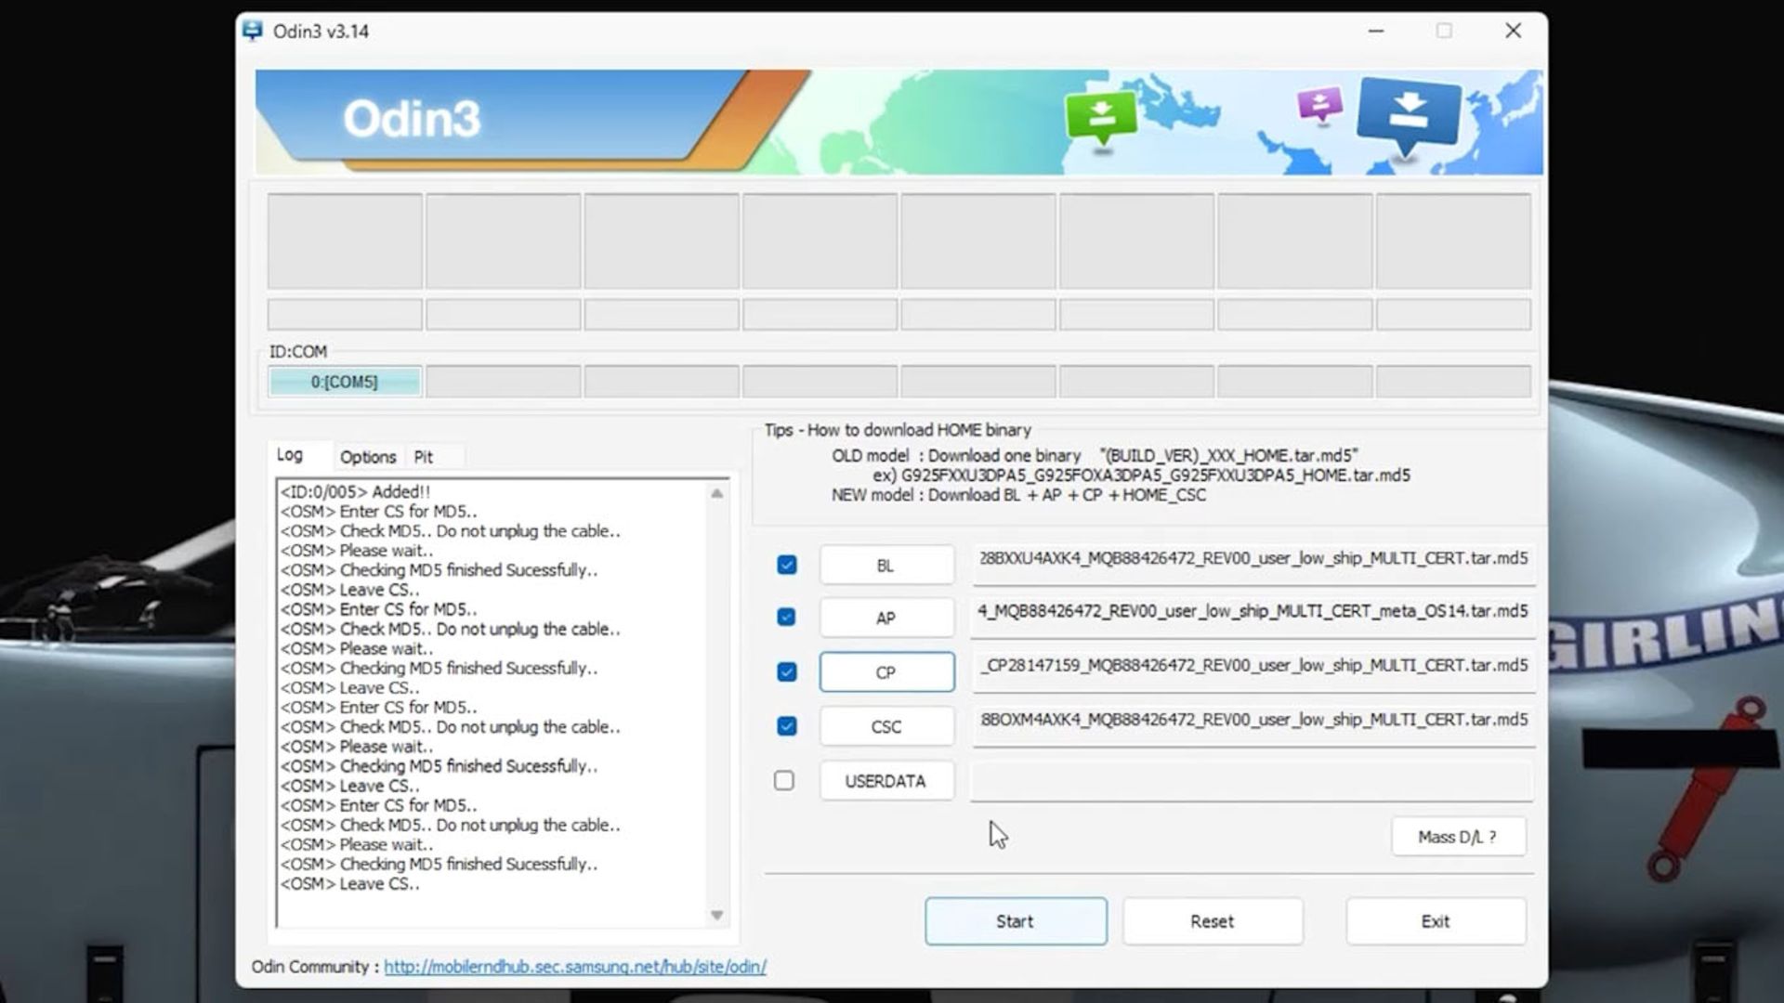Close the Odin3 window
Screen dimensions: 1784x1003
click(1514, 31)
